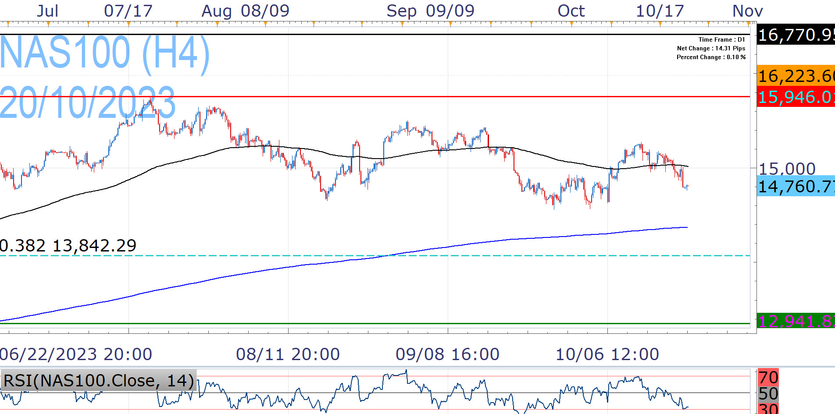The height and width of the screenshot is (414, 835).
Task: Click the NAS100 (H4) chart title
Action: 105,53
